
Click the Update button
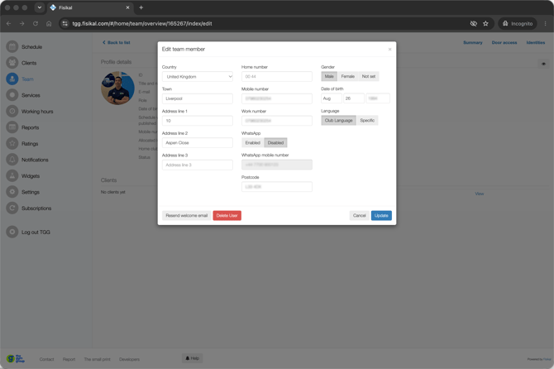click(x=381, y=216)
